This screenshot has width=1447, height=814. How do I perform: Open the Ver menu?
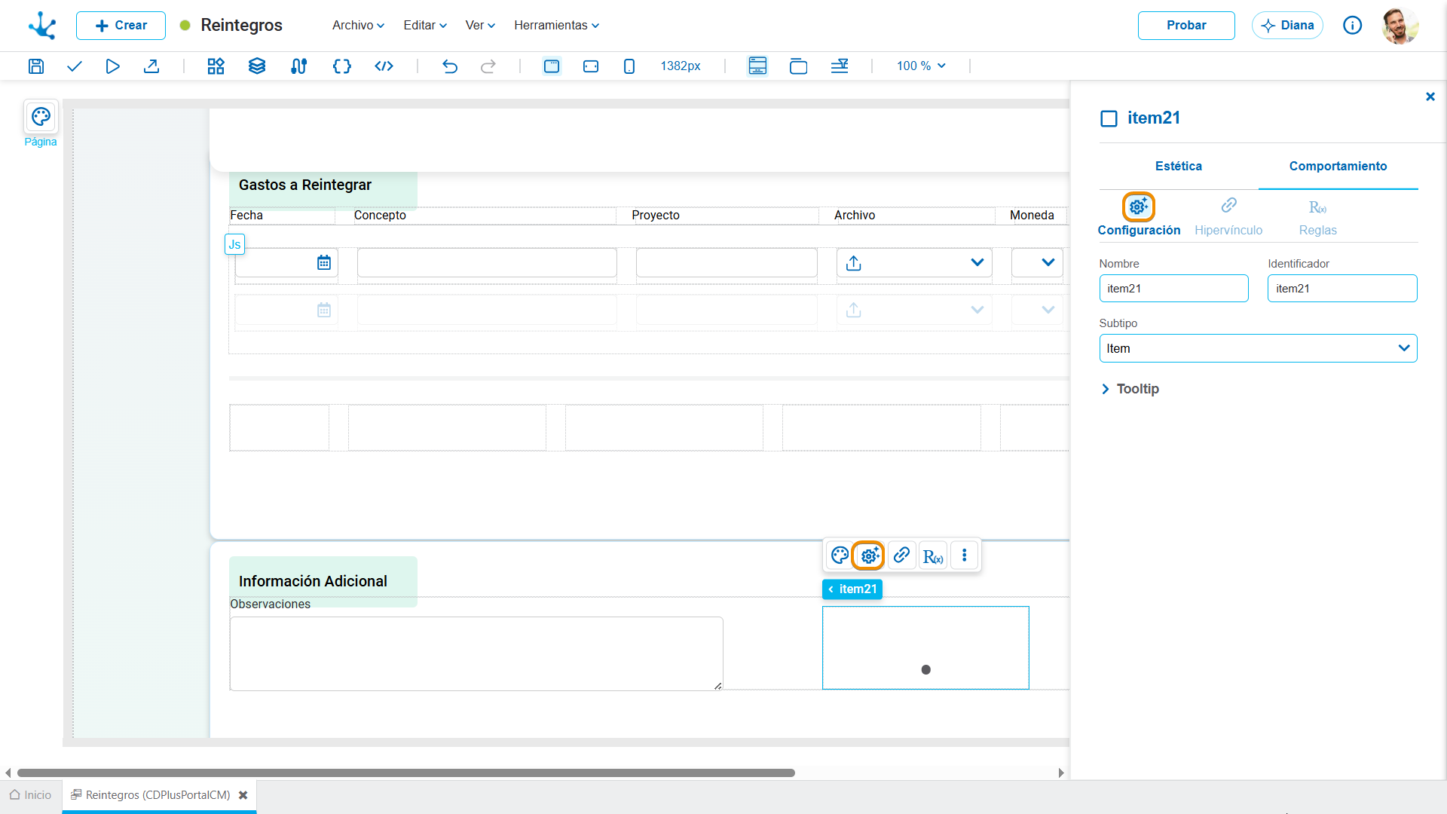click(480, 25)
